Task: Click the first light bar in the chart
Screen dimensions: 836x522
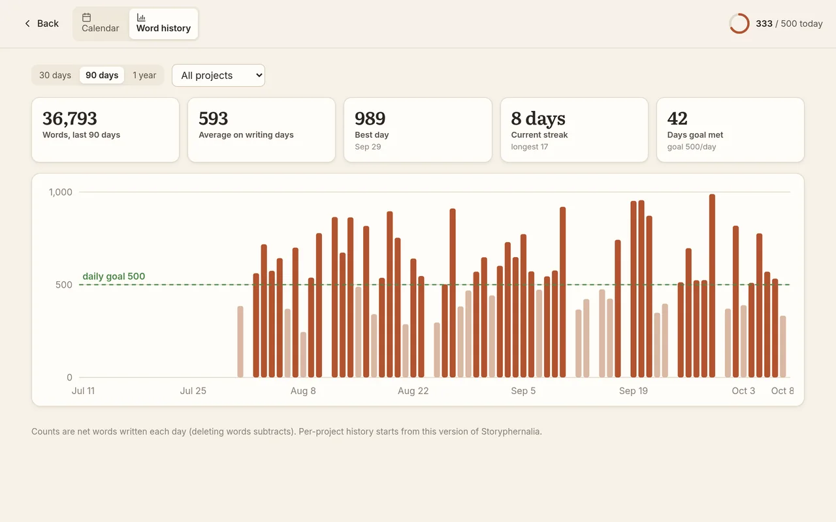Action: 240,342
